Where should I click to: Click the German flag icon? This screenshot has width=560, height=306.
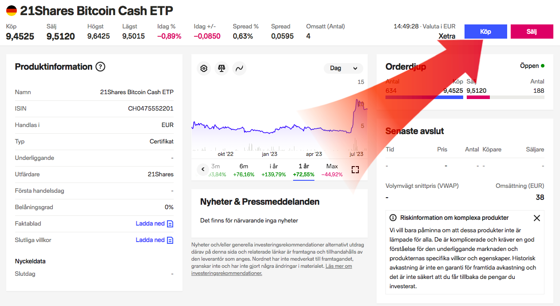point(12,11)
